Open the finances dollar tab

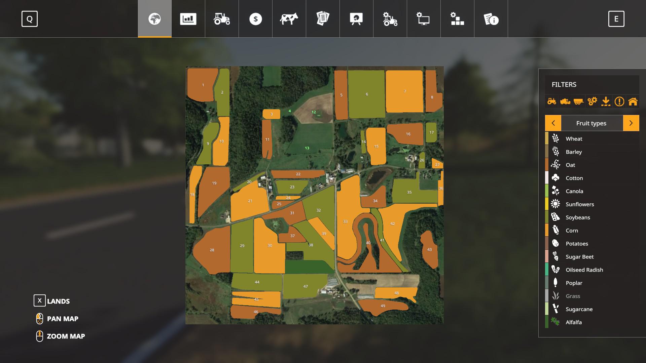coord(255,19)
